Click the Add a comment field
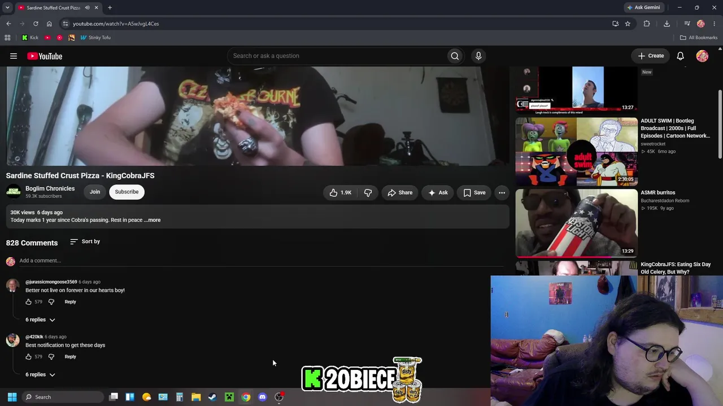This screenshot has height=406, width=723. point(261,261)
